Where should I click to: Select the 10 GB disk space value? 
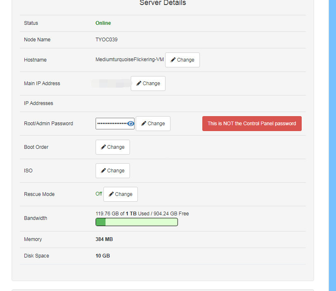103,256
